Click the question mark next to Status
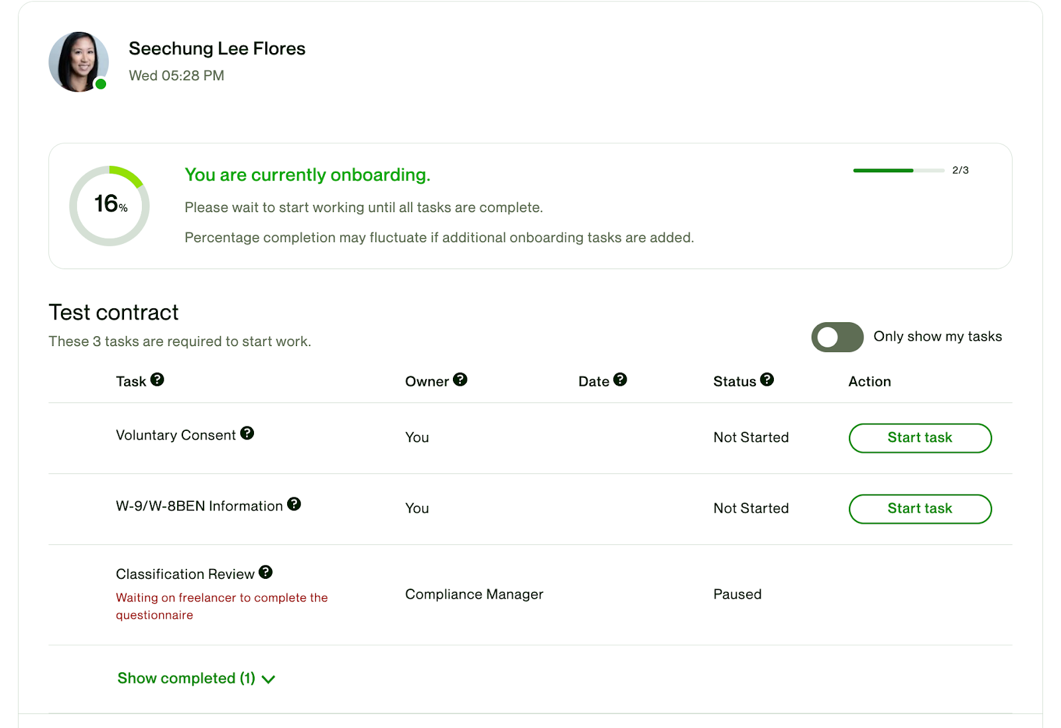 [767, 380]
